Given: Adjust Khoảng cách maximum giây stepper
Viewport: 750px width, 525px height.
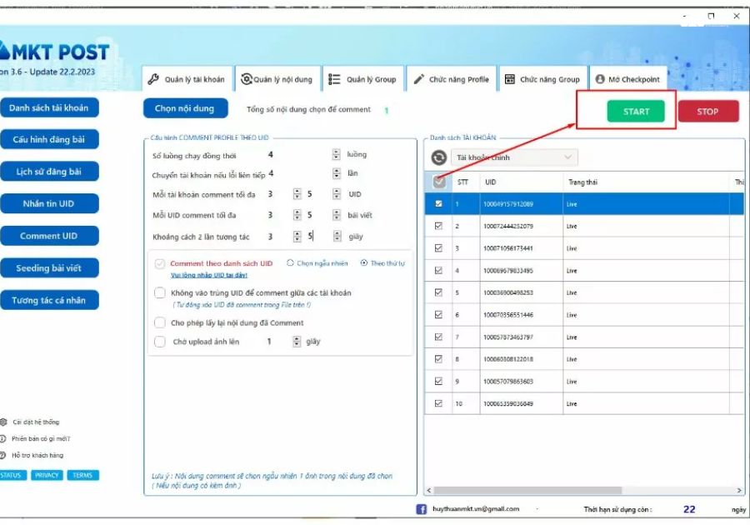Looking at the screenshot, I should [337, 236].
